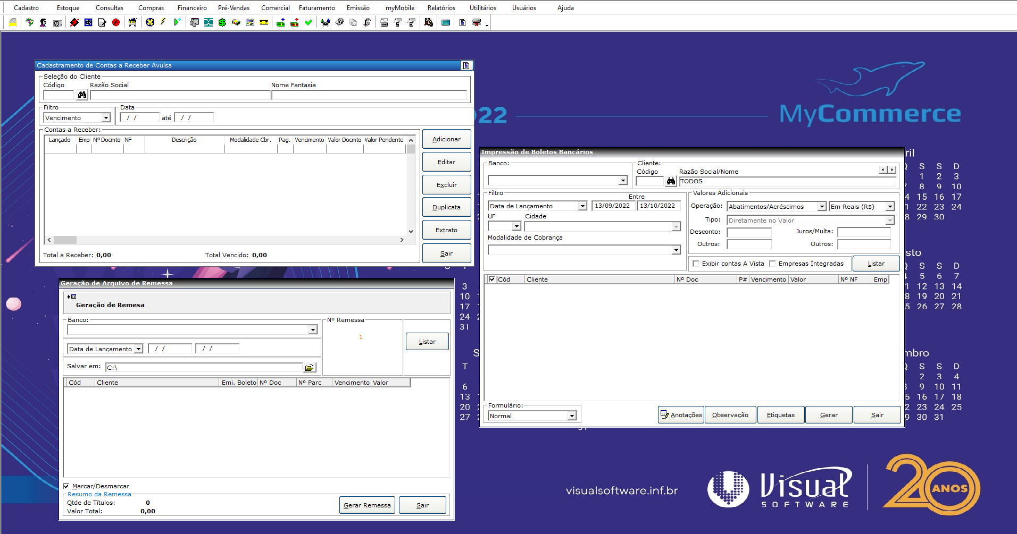Click the copy documents toolbar icon
The image size is (1017, 534).
[x=354, y=22]
